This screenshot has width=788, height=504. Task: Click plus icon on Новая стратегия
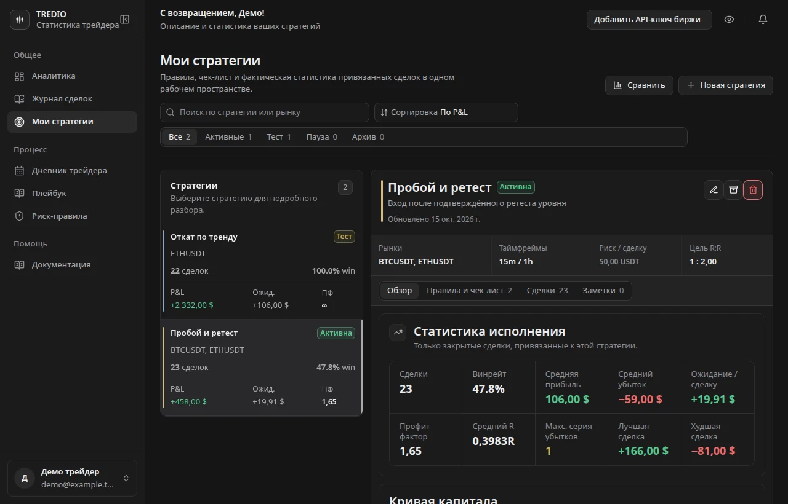[x=691, y=85]
